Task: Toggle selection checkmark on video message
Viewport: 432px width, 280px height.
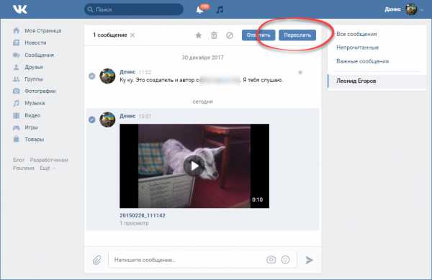Action: click(x=92, y=119)
